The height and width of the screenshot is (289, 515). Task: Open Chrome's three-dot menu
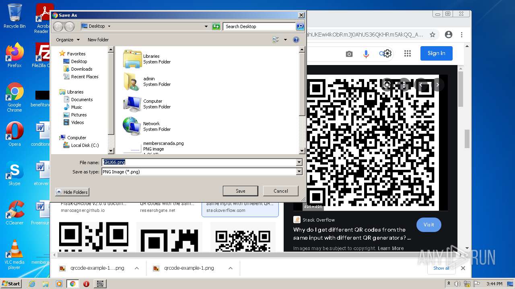coord(462,35)
